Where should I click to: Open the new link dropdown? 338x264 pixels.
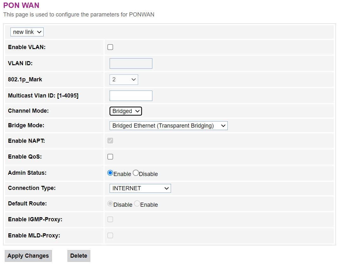27,32
